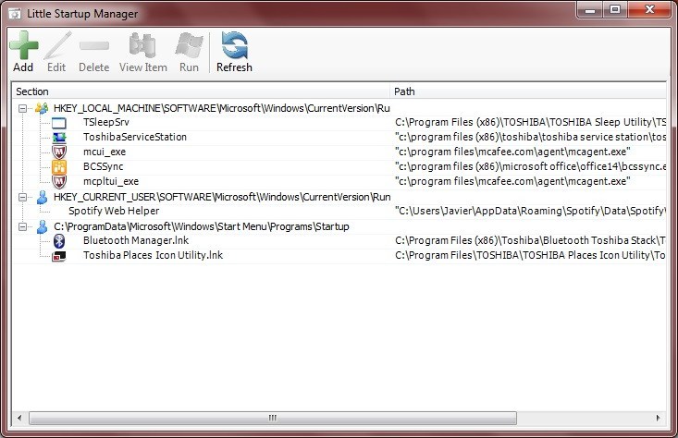Image resolution: width=678 pixels, height=438 pixels.
Task: Click the TSleepSrv window icon
Action: (59, 123)
